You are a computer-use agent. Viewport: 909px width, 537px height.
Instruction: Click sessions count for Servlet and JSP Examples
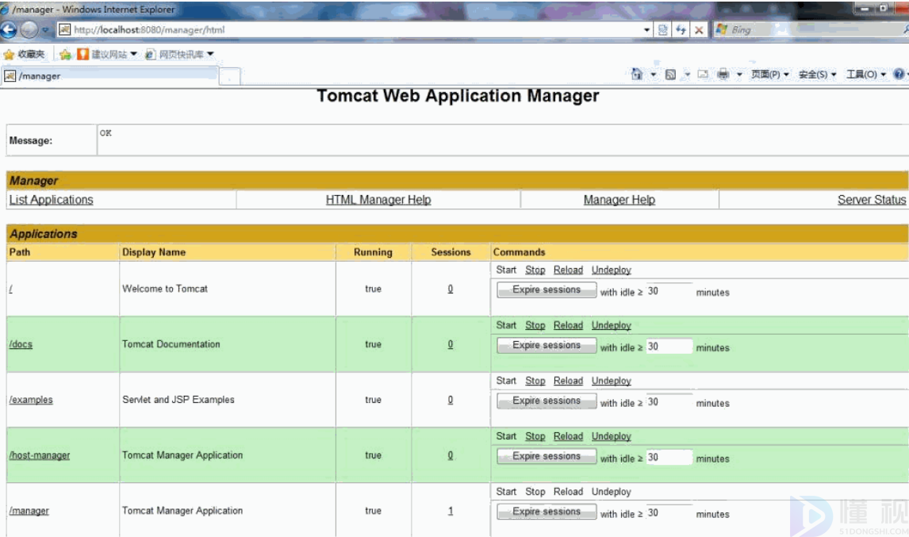point(451,400)
